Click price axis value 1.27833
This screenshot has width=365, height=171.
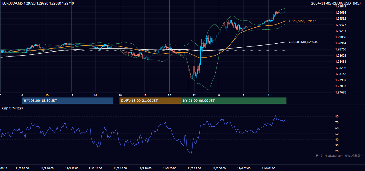click(x=341, y=86)
